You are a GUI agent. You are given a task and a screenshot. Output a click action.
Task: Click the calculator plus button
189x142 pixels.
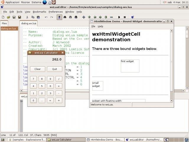pos(59,101)
